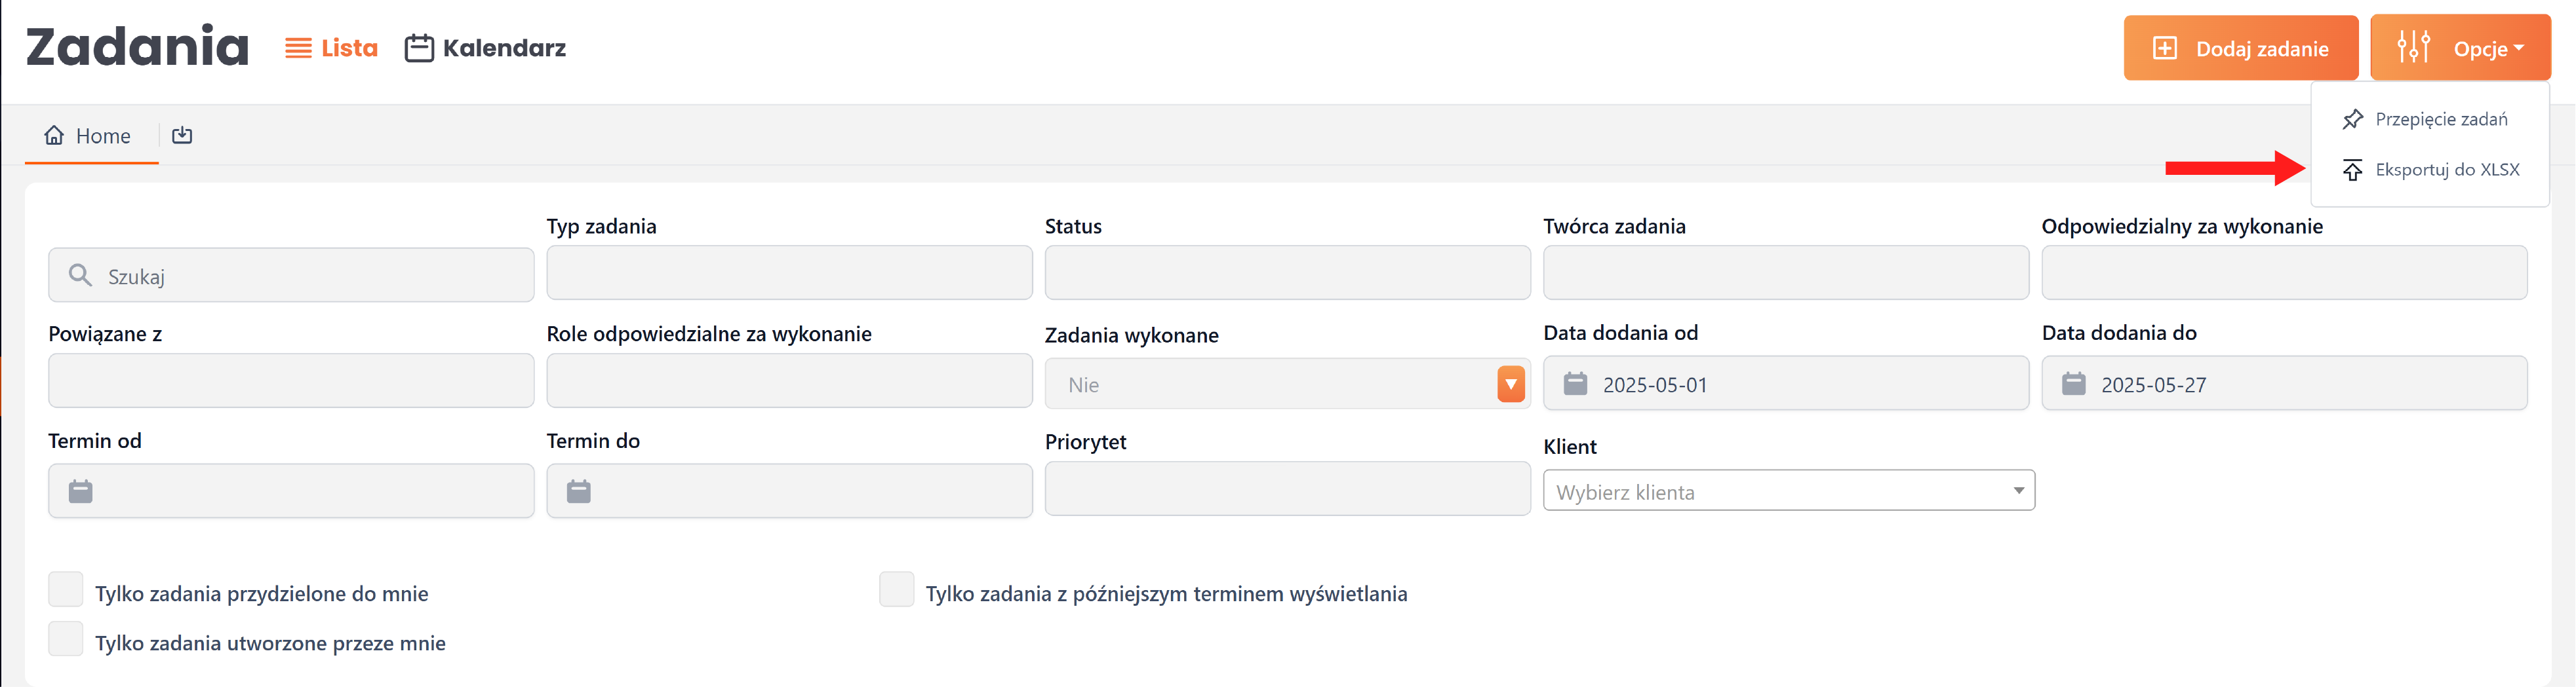
Task: Enable Tylko zadania przydzielone do mnie checkbox
Action: (x=66, y=589)
